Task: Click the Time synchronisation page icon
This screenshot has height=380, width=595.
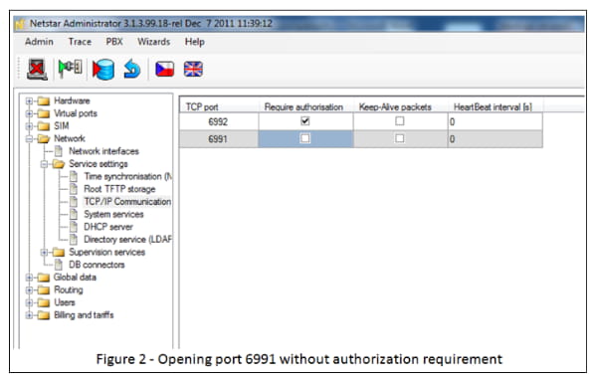Action: (x=74, y=176)
